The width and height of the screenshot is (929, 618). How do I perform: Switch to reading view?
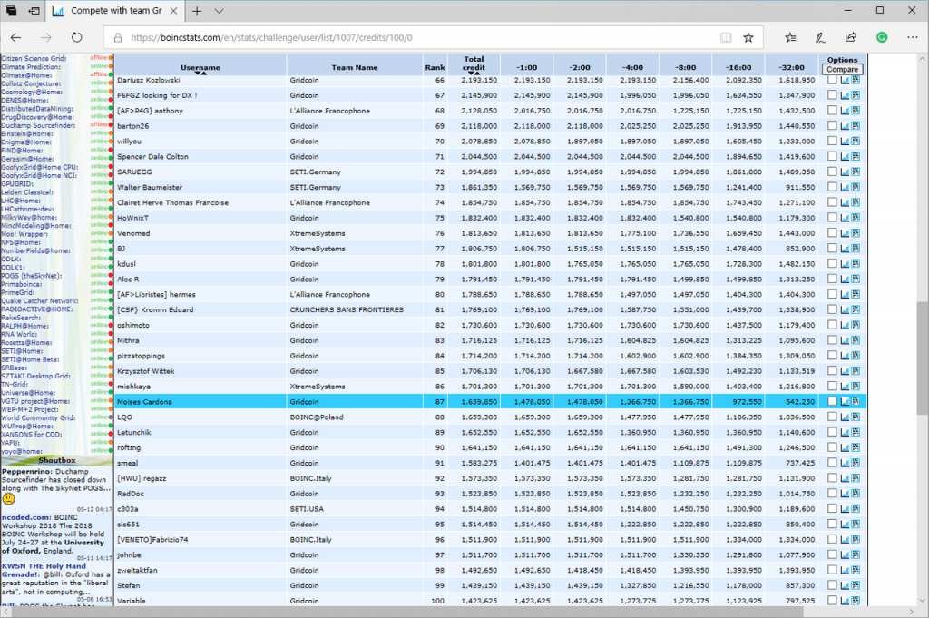pos(726,37)
